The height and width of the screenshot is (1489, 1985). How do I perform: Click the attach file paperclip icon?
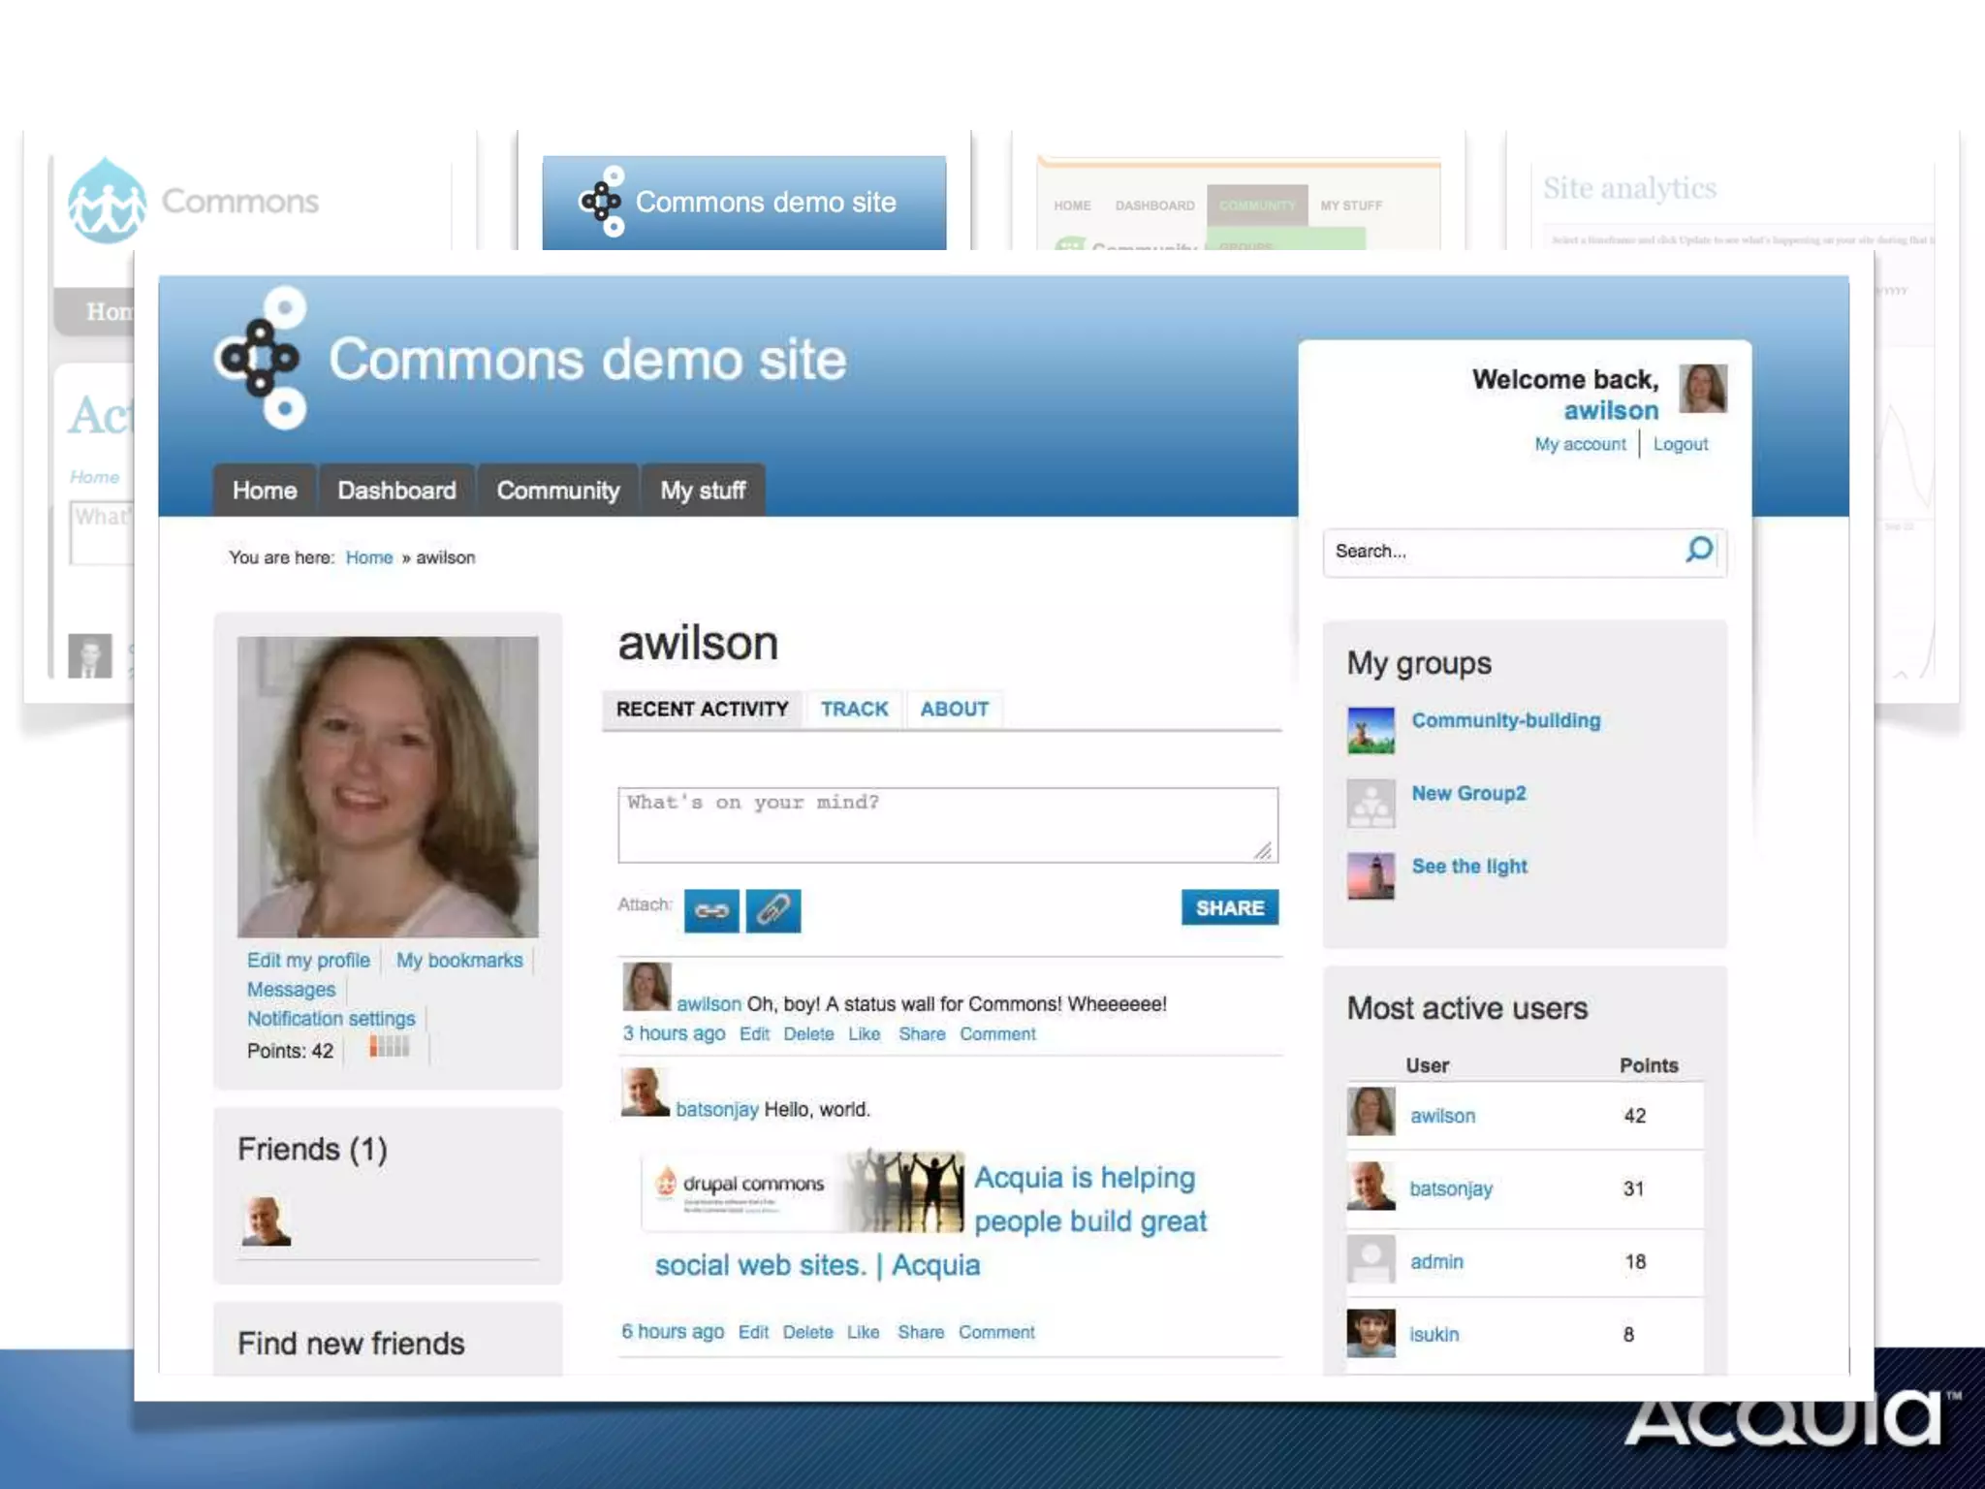772,910
